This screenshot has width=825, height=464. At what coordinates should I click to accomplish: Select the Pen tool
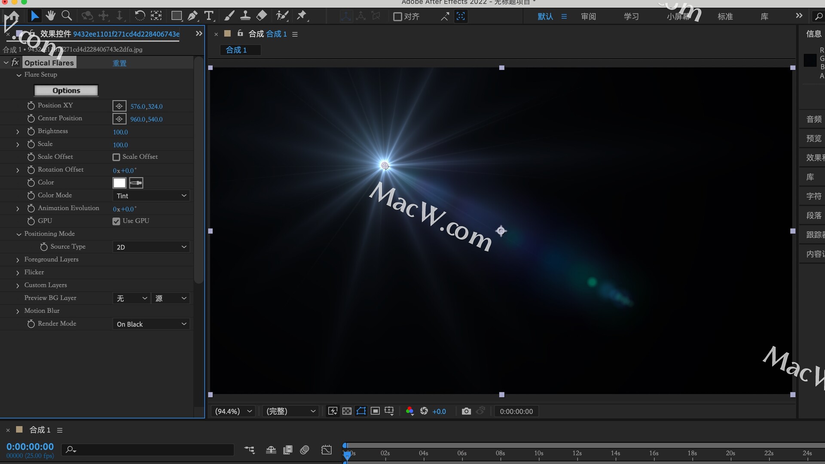[x=192, y=16]
